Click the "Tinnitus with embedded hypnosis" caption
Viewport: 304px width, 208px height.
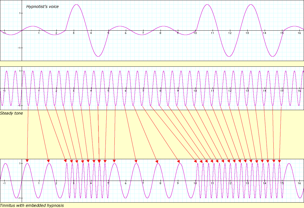32,205
